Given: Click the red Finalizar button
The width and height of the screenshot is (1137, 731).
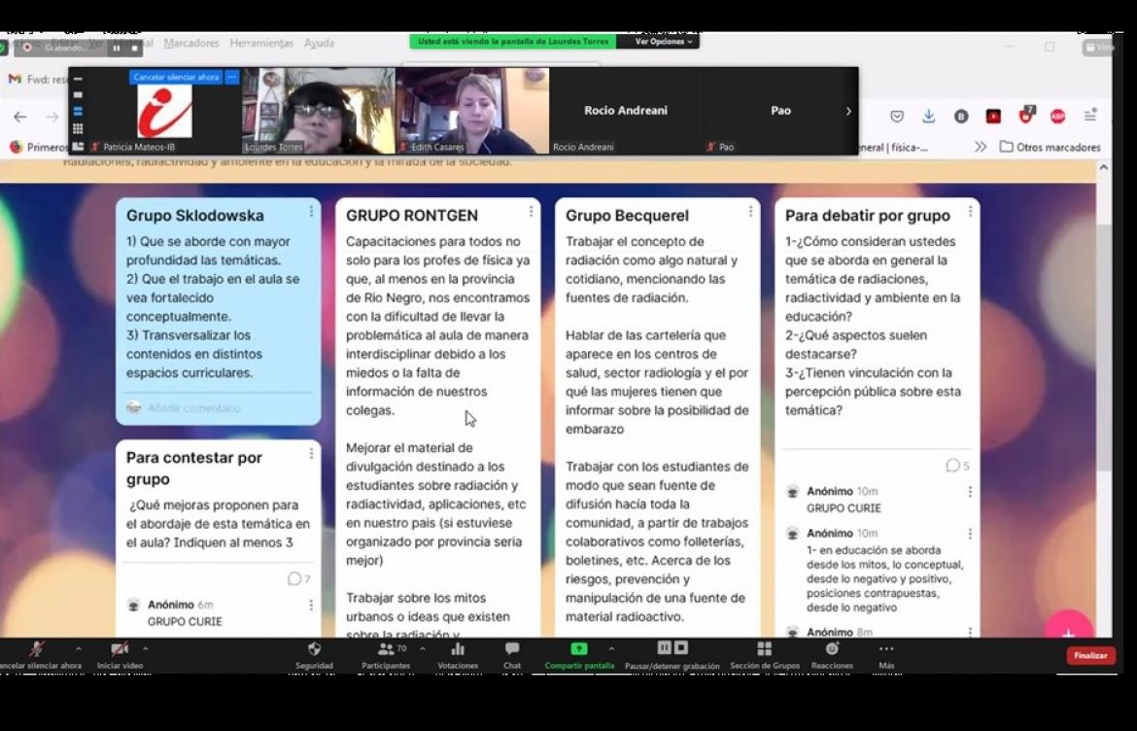Looking at the screenshot, I should (x=1090, y=655).
